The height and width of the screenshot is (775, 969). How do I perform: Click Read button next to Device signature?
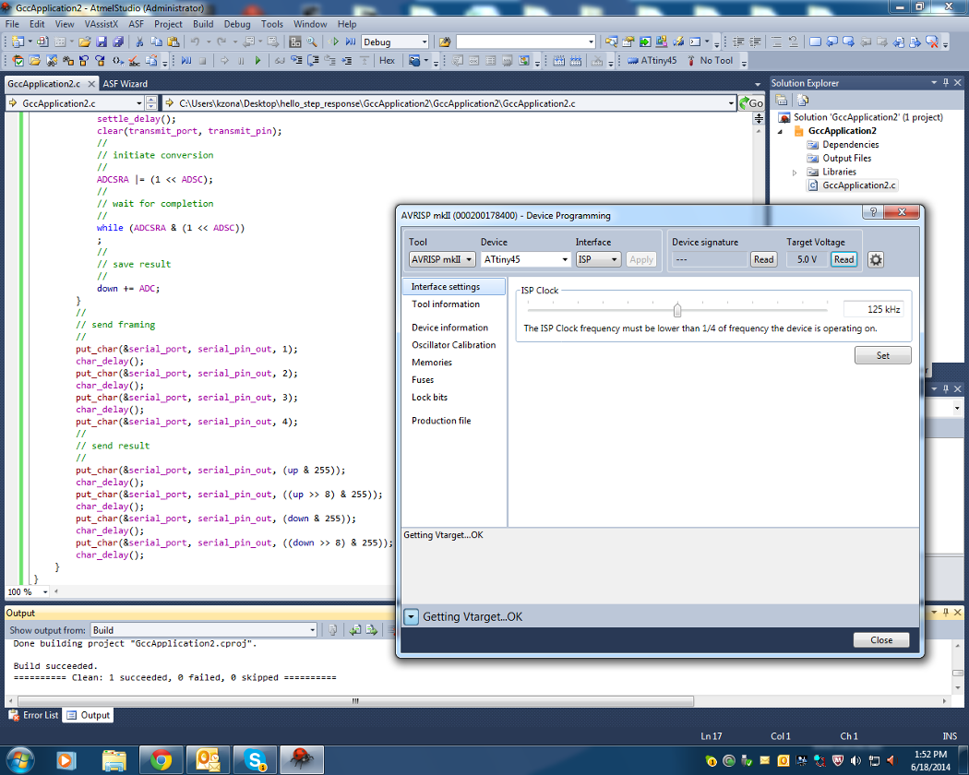pos(763,260)
